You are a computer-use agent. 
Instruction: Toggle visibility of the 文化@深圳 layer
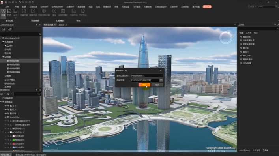click(x=6, y=143)
